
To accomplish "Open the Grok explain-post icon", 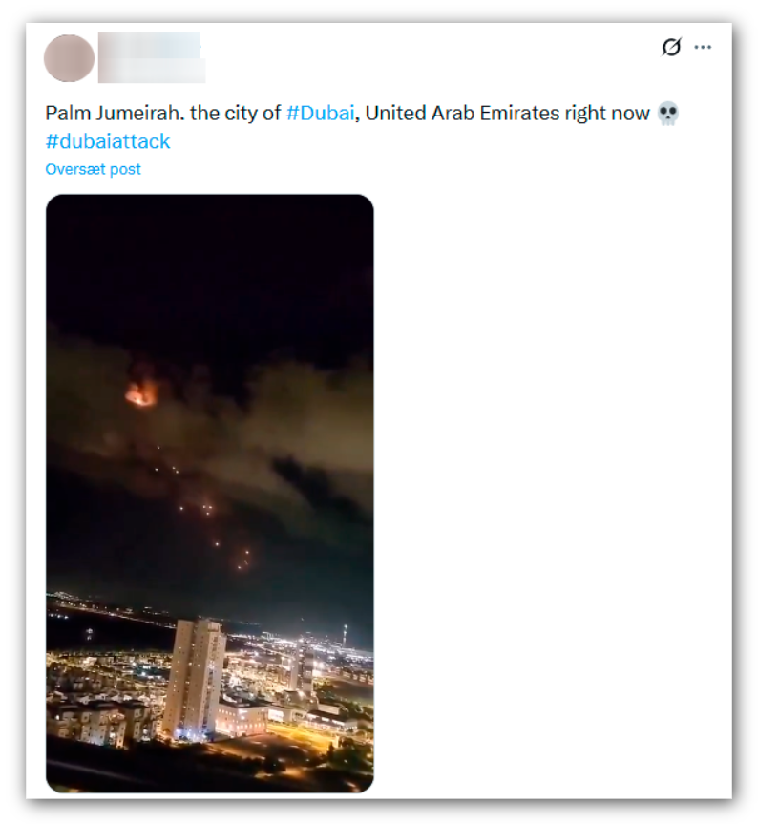I will tap(671, 48).
